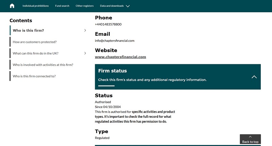Screen dimensions: 272x146
Task: Open Individual prohibitions in top navigation
Action: (35, 6)
